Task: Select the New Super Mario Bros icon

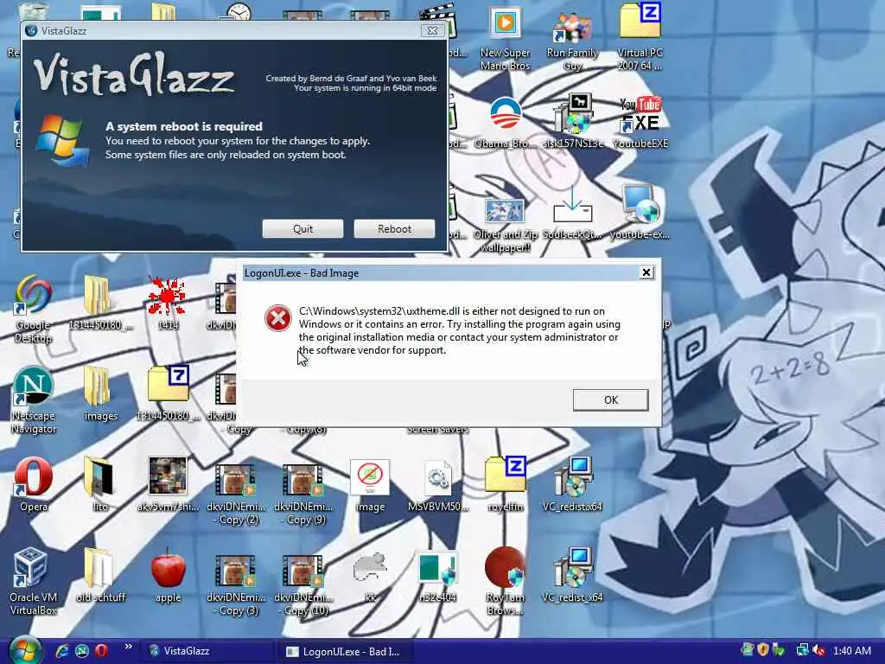Action: (x=505, y=40)
